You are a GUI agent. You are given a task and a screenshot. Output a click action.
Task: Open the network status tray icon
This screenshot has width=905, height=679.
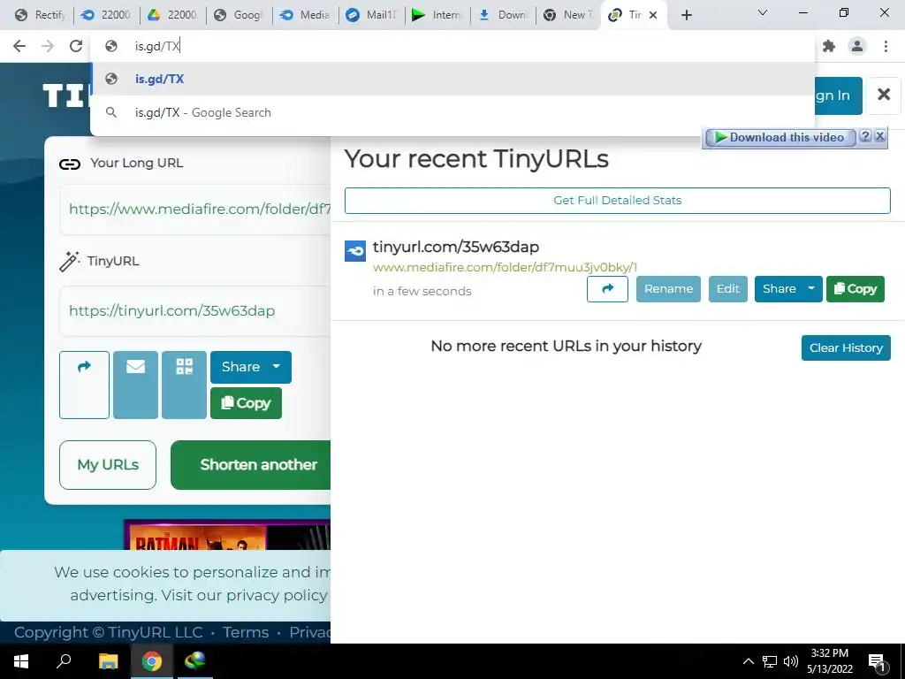click(x=770, y=661)
